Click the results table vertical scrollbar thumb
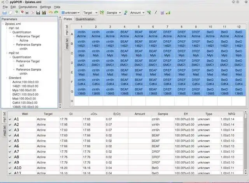The image size is (249, 183). click(245, 116)
